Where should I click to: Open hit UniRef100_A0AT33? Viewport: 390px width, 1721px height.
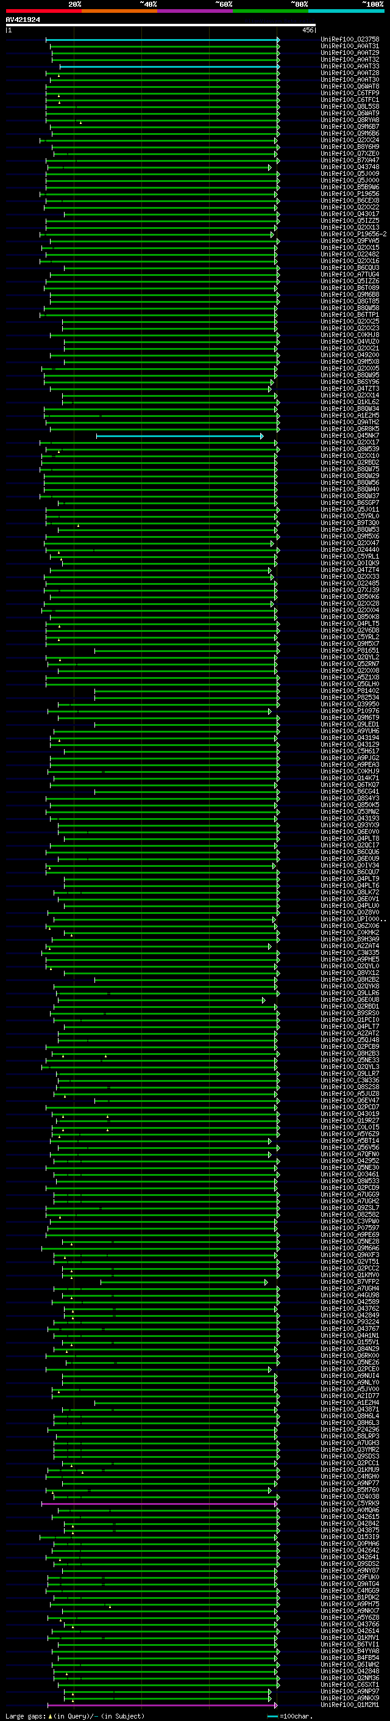(x=350, y=66)
